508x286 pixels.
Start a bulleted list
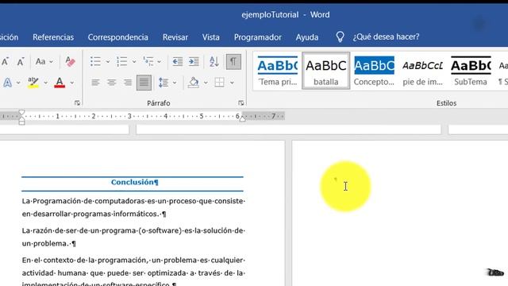95,61
